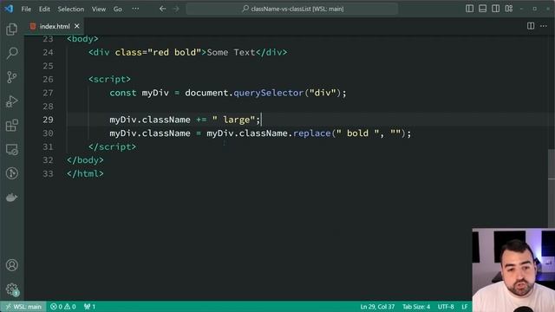Go forward with the right arrow

pyautogui.click(x=176, y=9)
